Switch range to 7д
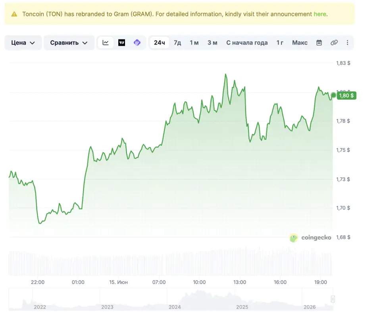Viewport: 381px width, 319px height. tap(177, 43)
